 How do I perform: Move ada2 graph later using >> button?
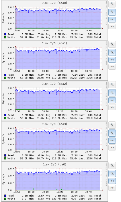(x=112, y=107)
